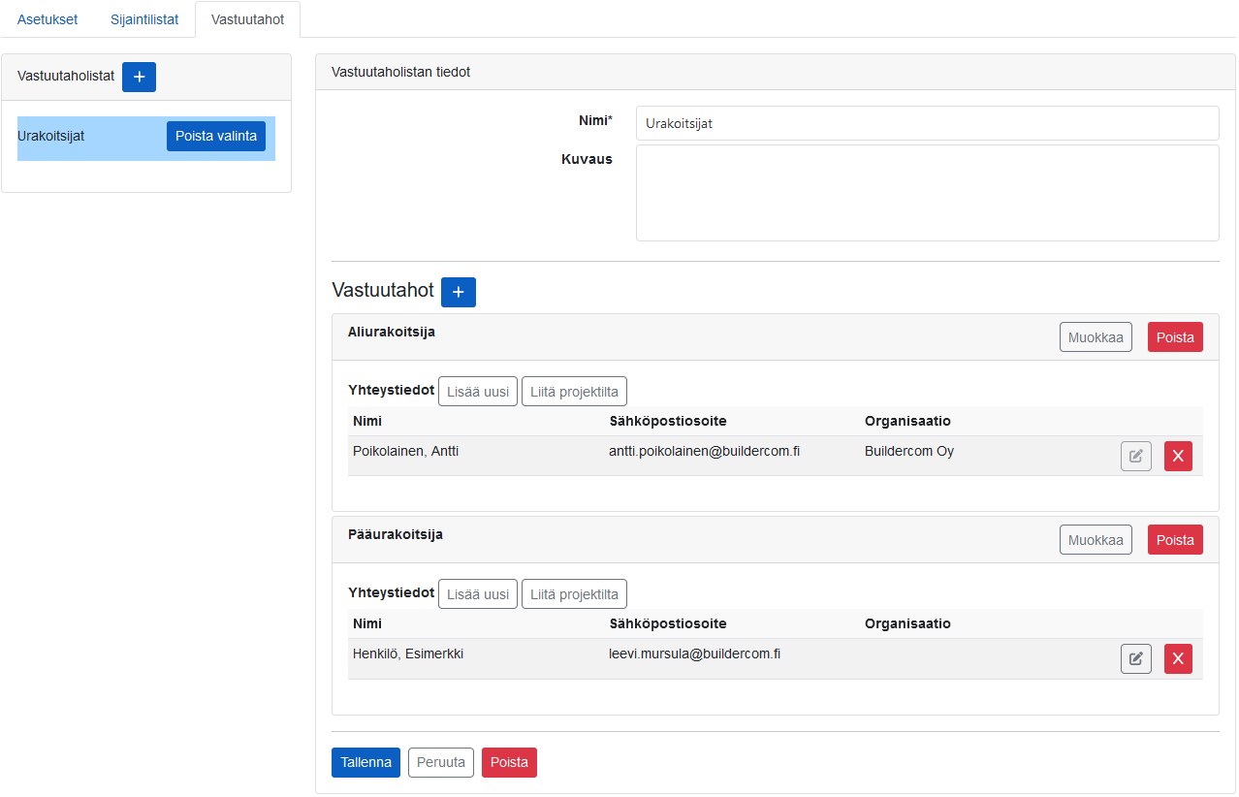This screenshot has height=797, width=1239.
Task: Click the Henkilö, Esimerkki name cell
Action: coord(408,654)
